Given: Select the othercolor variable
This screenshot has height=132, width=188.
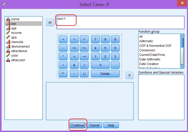Looking at the screenshot, I should point(24,60).
